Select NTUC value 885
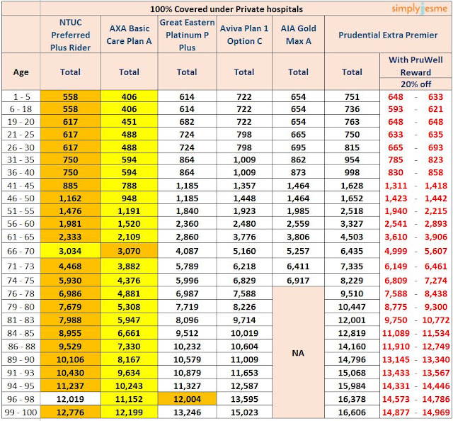453x421 pixels. pyautogui.click(x=70, y=186)
